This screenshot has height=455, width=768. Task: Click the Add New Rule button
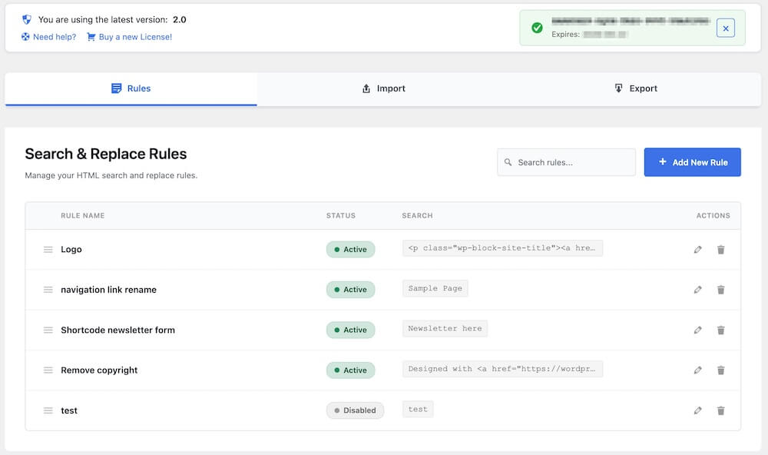692,162
